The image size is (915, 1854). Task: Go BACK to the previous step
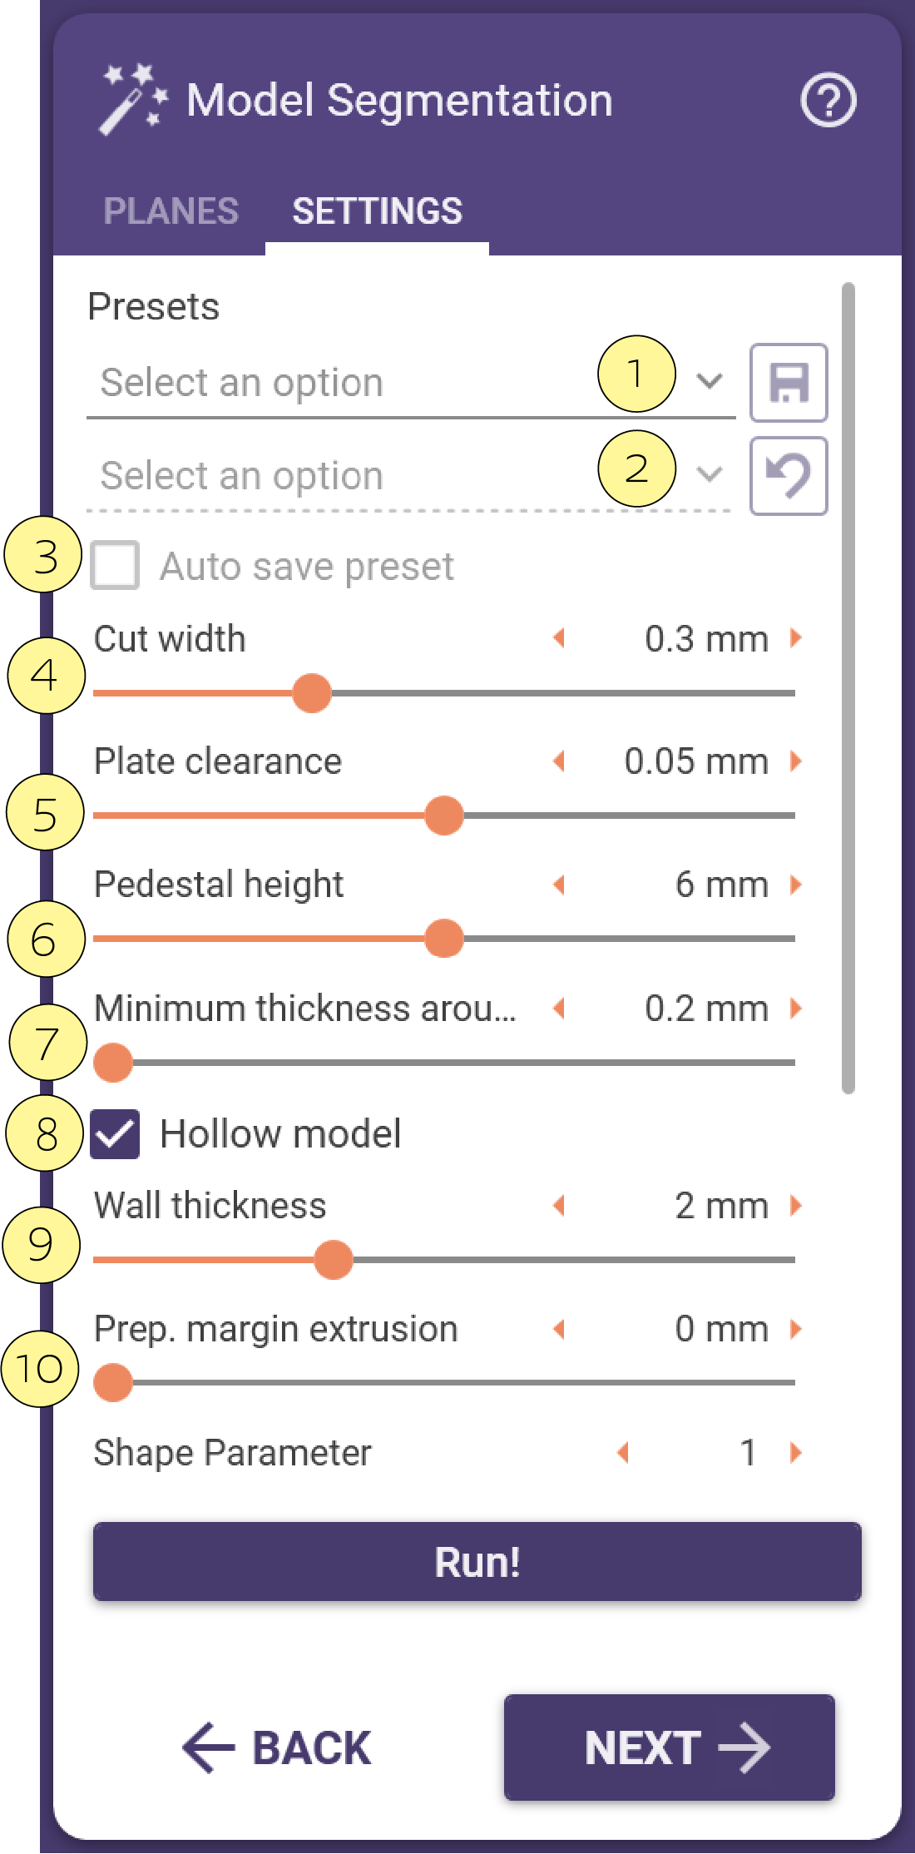(x=277, y=1747)
